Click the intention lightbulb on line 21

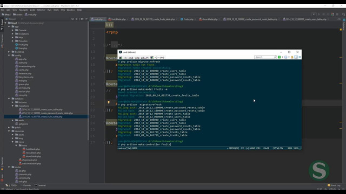pyautogui.click(x=109, y=102)
